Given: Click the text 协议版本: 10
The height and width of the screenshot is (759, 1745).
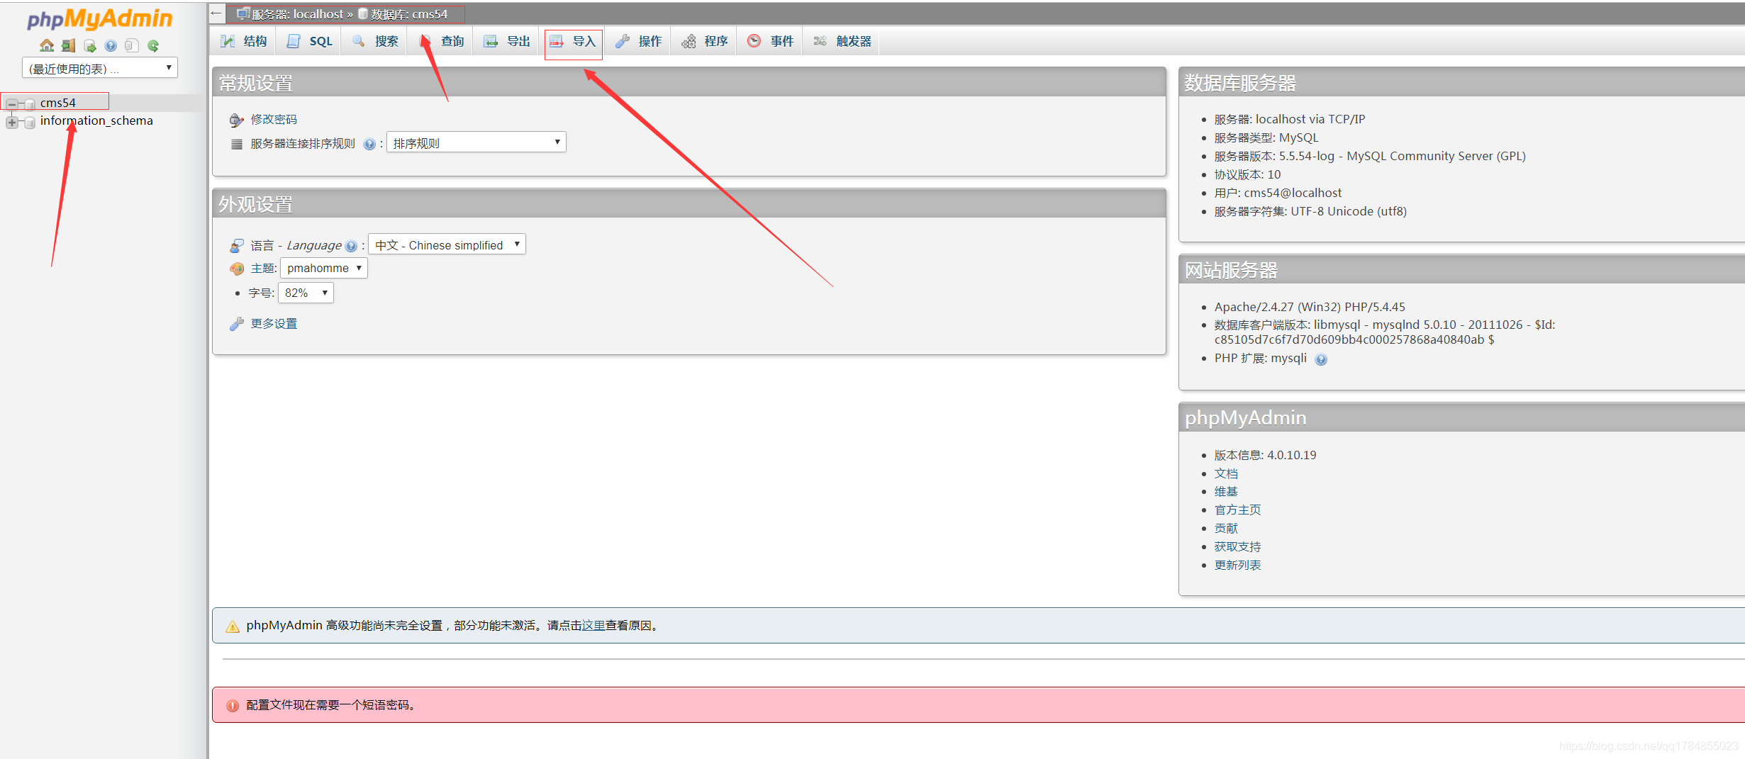Looking at the screenshot, I should pos(1247,174).
